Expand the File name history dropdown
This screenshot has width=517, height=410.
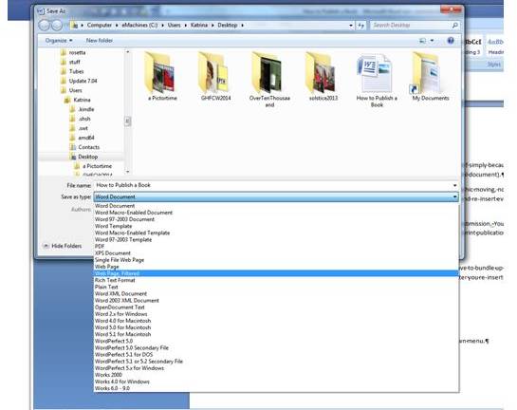(x=454, y=185)
